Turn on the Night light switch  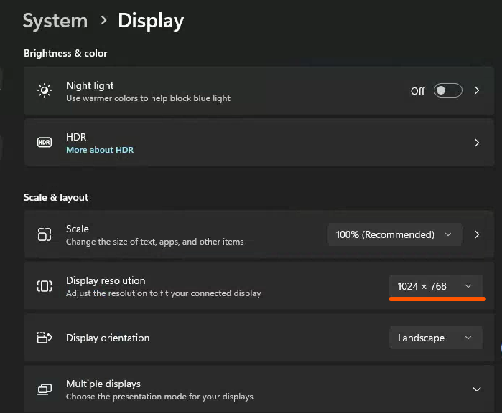coord(447,91)
